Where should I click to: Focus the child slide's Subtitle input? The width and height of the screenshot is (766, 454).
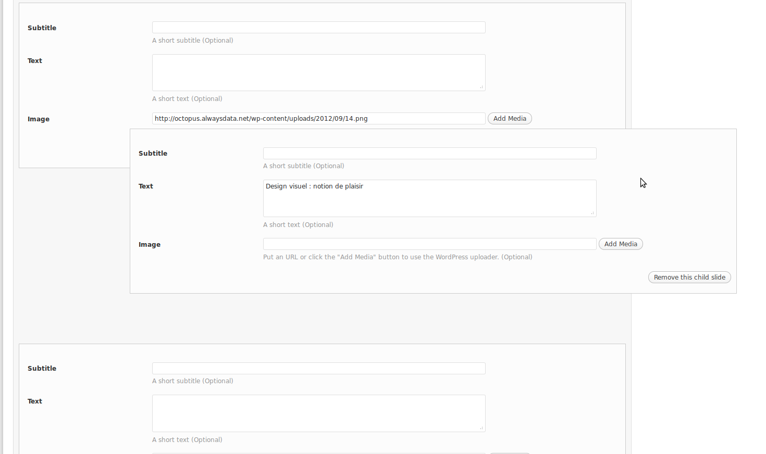coord(429,154)
